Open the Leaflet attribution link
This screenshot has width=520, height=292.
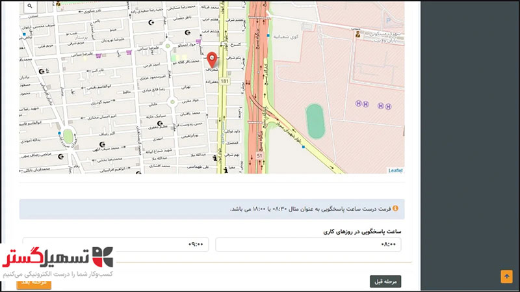point(395,170)
